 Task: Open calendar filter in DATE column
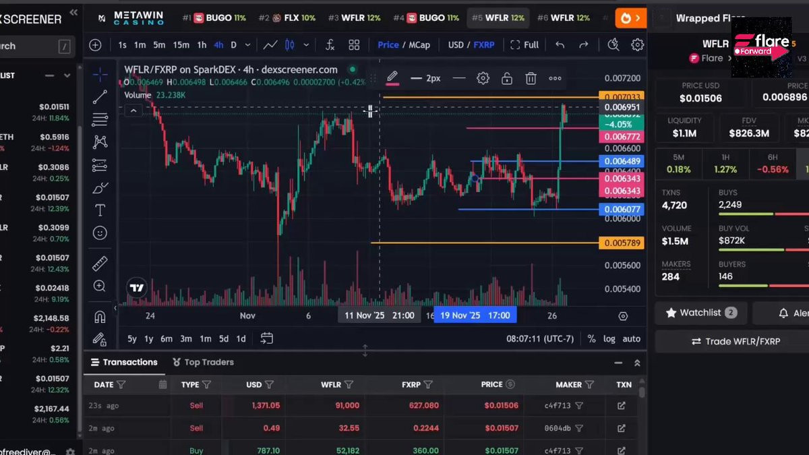(x=162, y=384)
